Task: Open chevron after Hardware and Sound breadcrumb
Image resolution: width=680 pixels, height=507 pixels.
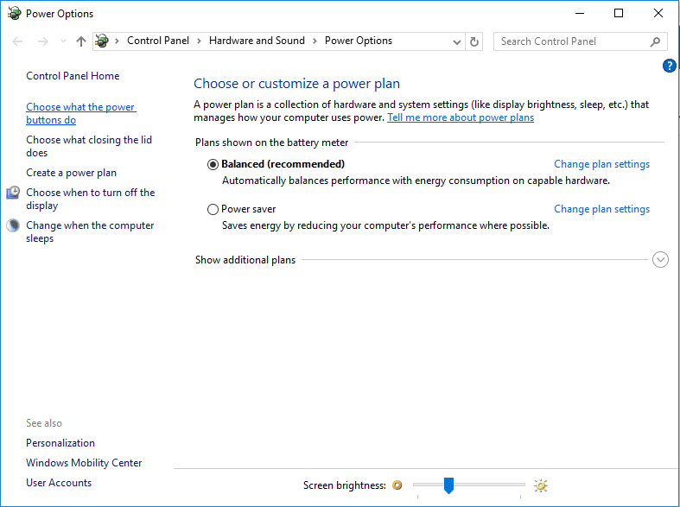Action: pyautogui.click(x=315, y=41)
